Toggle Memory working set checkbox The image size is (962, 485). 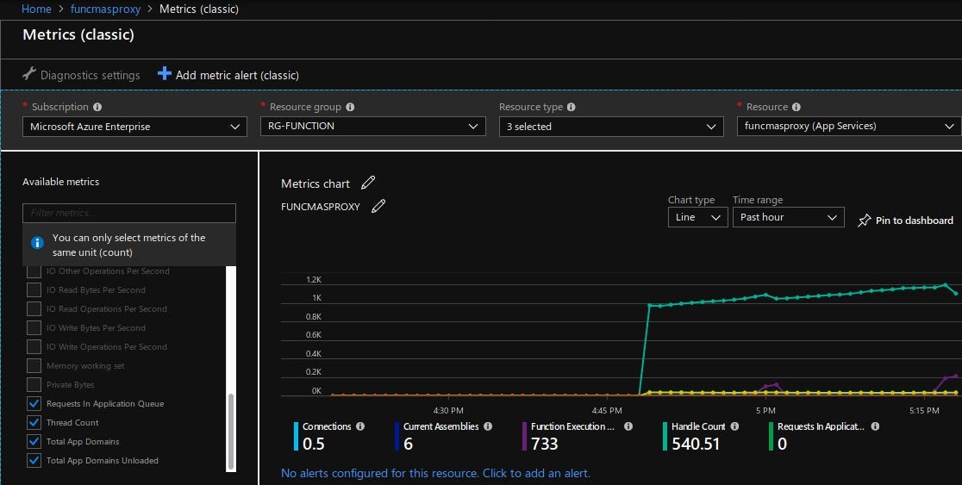(x=34, y=365)
